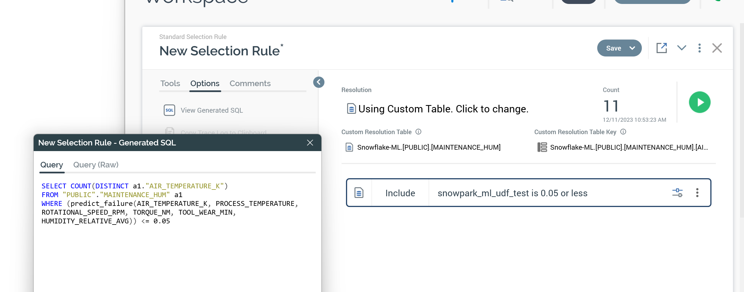This screenshot has height=292, width=744.
Task: Switch to the Comments tab
Action: (x=250, y=83)
